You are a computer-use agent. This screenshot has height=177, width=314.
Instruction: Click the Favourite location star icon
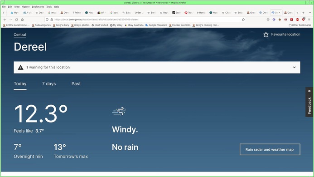(266, 34)
